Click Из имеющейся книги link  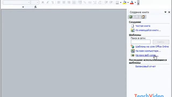148,30
